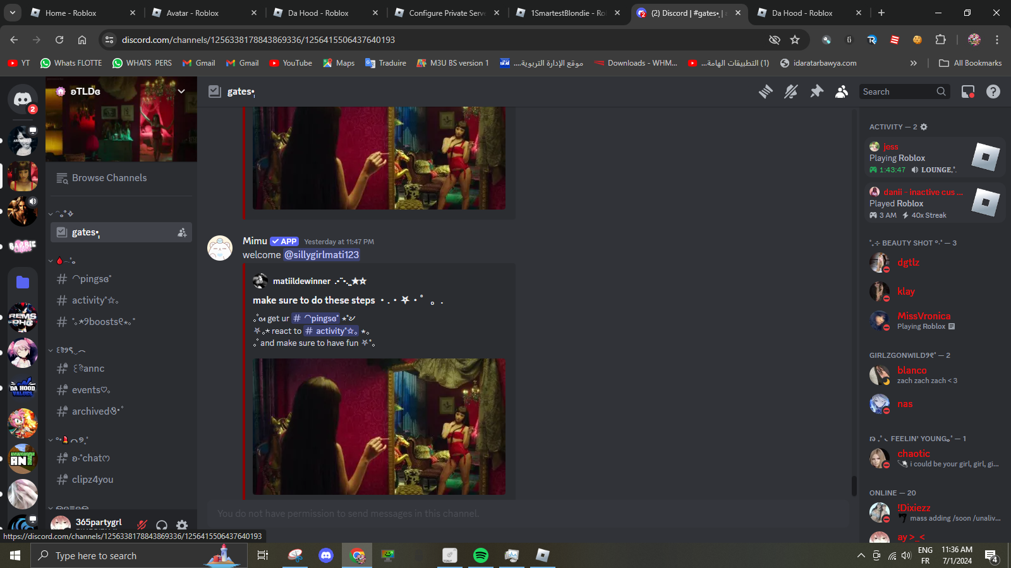Screen dimensions: 1011x568
Task: Open Spotify from the taskbar
Action: click(481, 555)
